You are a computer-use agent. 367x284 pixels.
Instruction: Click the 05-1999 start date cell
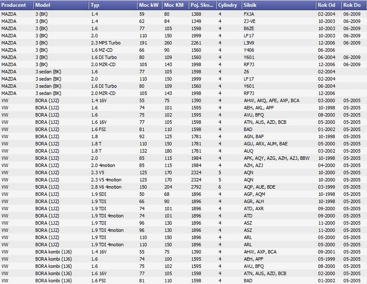tap(327, 259)
